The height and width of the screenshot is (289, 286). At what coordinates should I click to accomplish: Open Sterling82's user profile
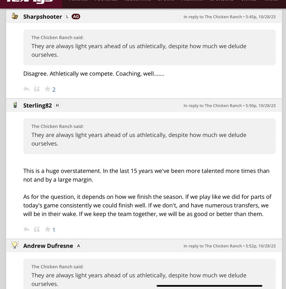[x=37, y=105]
